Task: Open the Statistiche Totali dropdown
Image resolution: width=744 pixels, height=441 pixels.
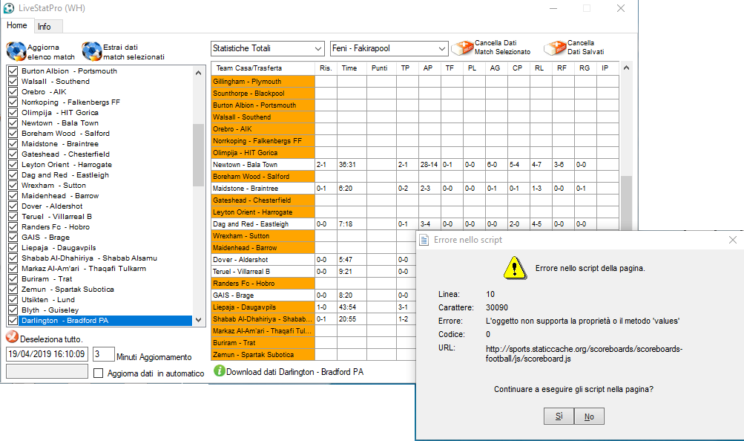Action: (267, 48)
